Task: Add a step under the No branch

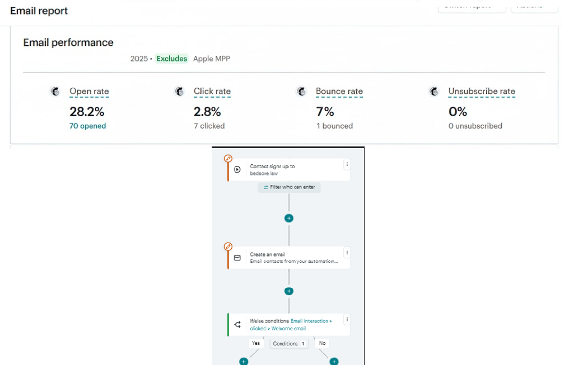Action: (x=334, y=362)
